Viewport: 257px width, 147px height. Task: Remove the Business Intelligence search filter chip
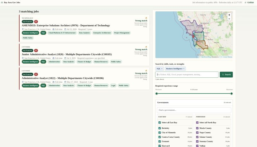(184, 69)
